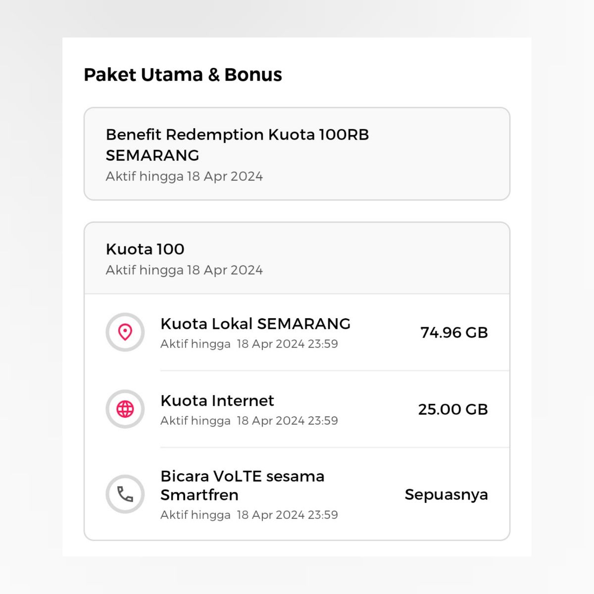Click the pink location pin icon

(125, 332)
